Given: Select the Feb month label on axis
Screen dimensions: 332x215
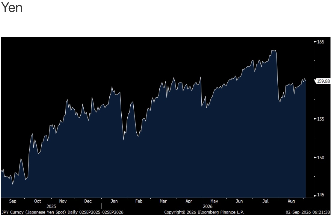Looking at the screenshot, I should pos(139,201).
